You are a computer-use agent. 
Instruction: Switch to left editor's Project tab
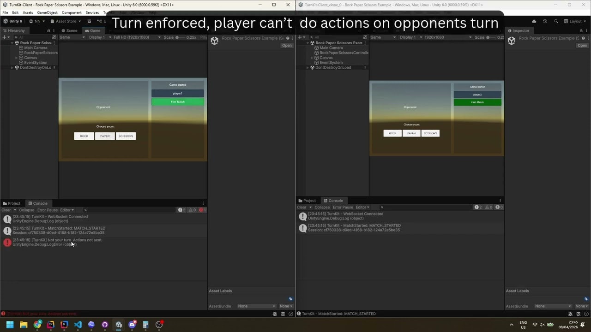12,203
